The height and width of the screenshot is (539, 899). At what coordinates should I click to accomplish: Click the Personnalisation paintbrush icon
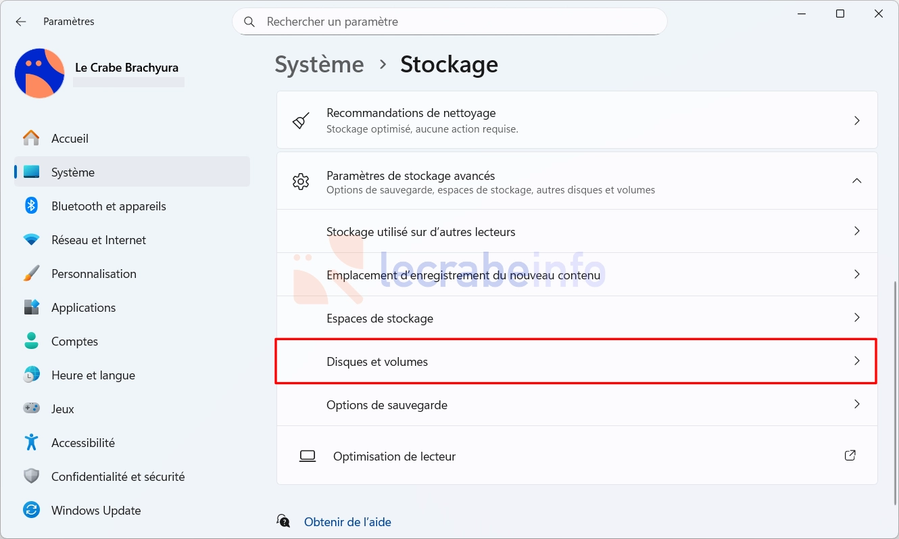[x=31, y=273]
